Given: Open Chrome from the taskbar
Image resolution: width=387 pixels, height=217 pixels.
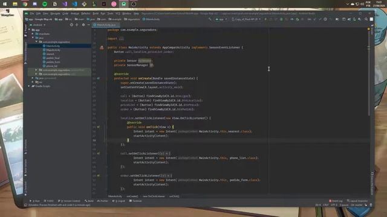Looking at the screenshot, I should pos(25,4).
